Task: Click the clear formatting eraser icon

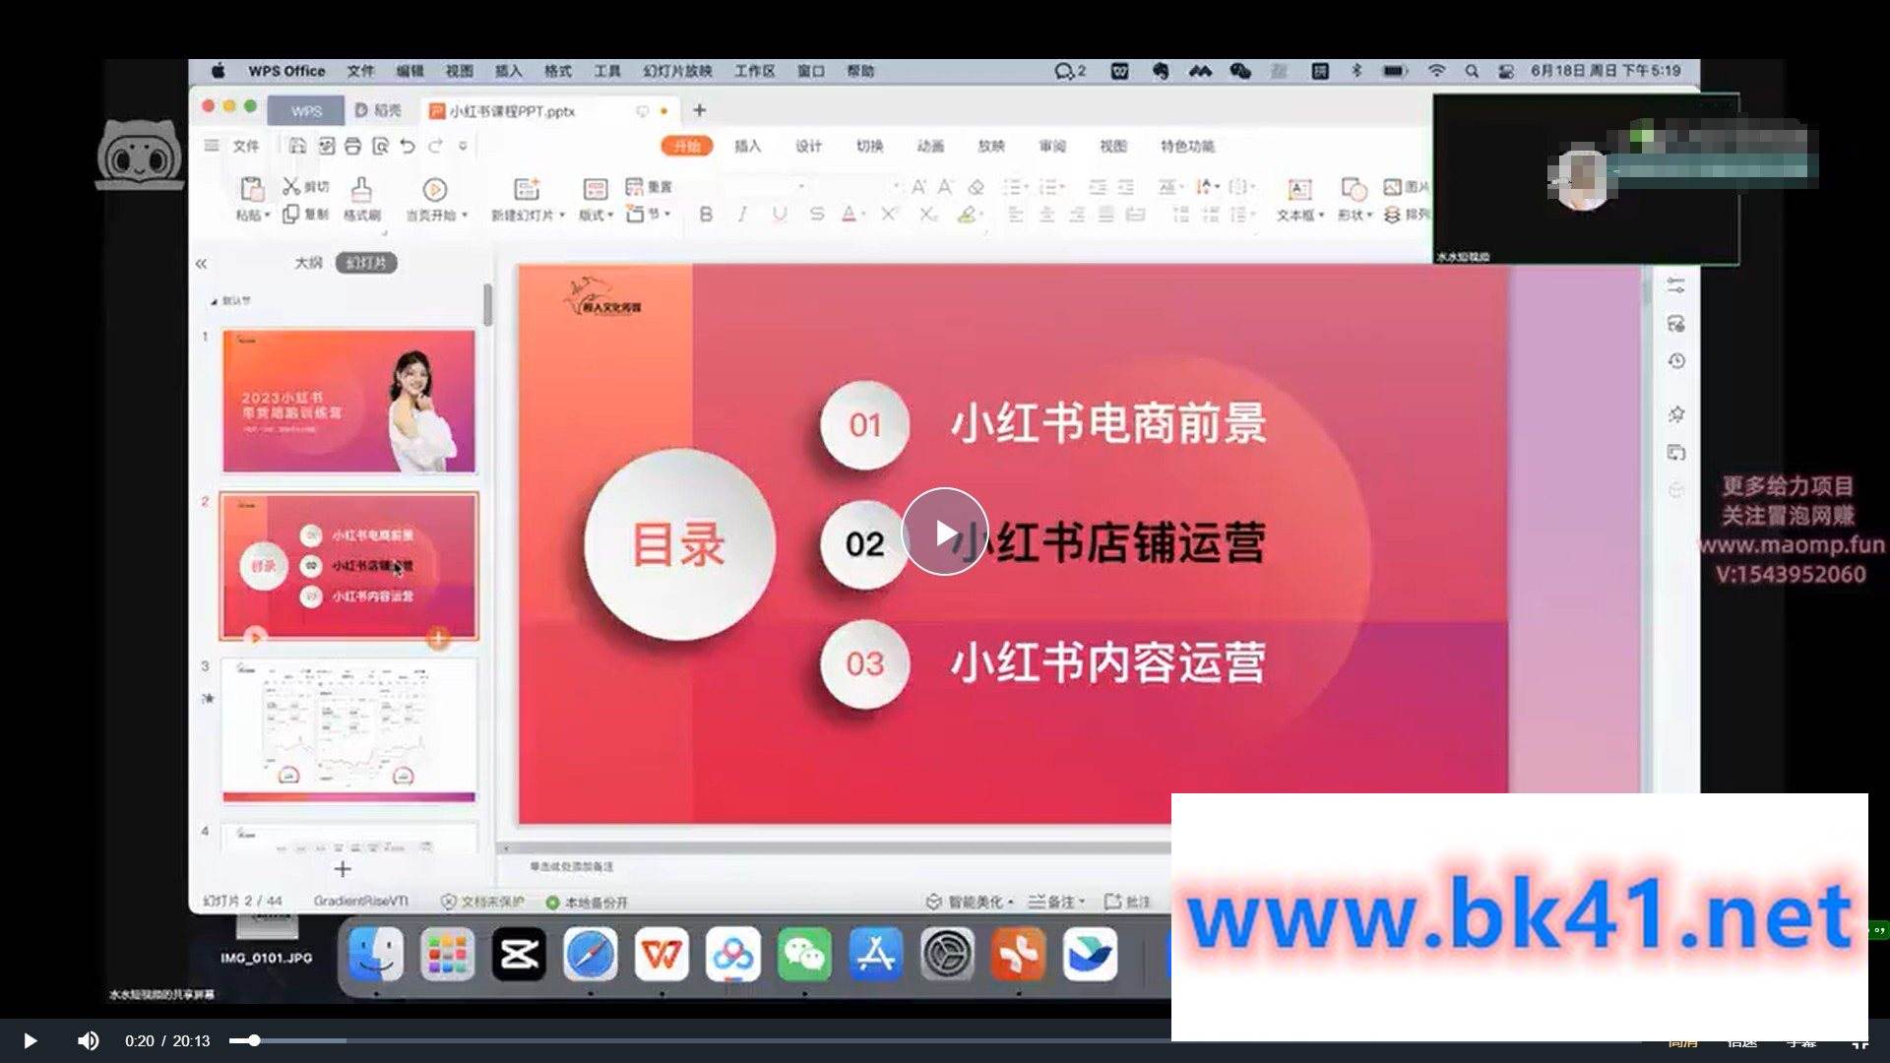Action: coord(976,186)
